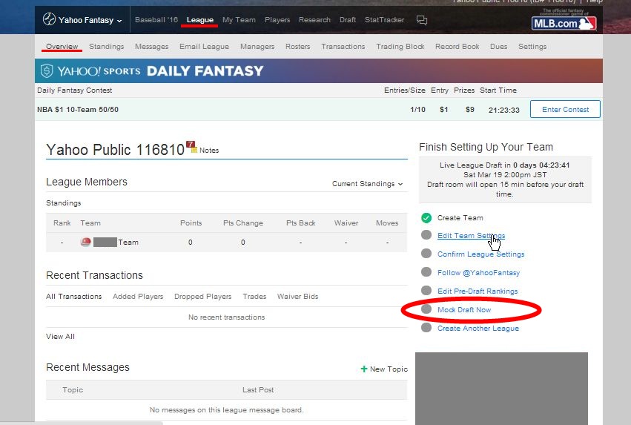Open the Yahoo Fantasy dropdown menu

pos(82,20)
